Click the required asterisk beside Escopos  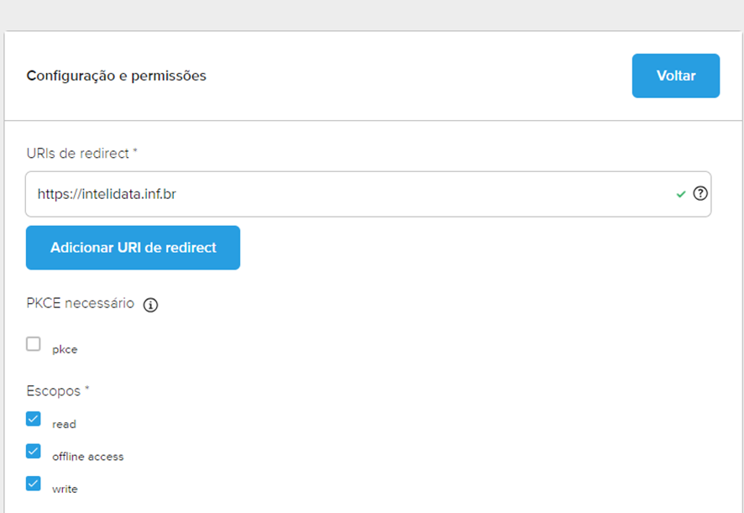coord(86,388)
